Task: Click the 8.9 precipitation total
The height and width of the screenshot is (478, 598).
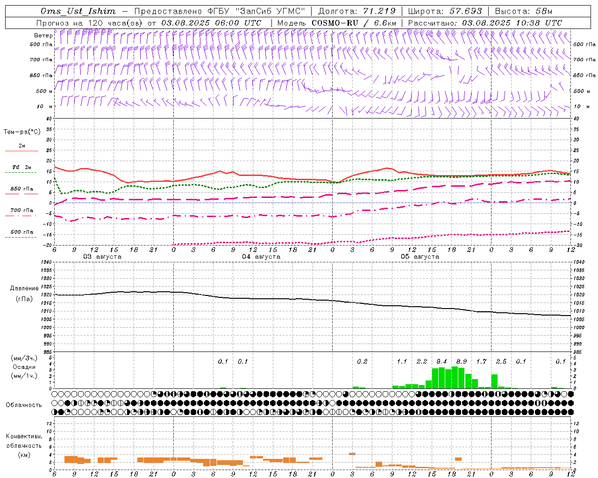Action: pos(462,362)
